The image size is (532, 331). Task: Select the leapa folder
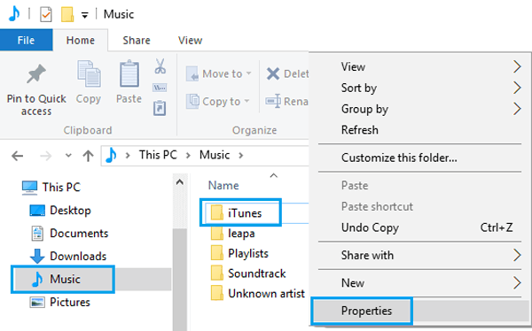[232, 234]
